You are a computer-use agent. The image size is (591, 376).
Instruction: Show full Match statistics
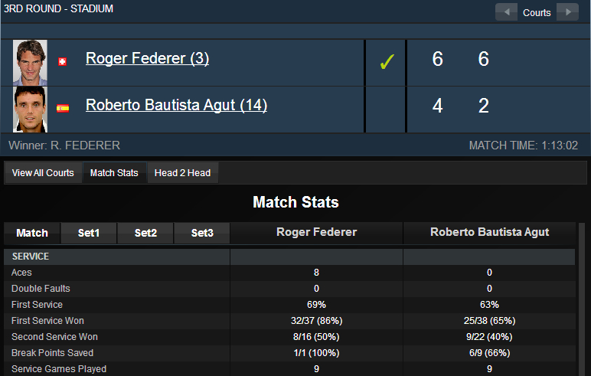[x=32, y=233]
